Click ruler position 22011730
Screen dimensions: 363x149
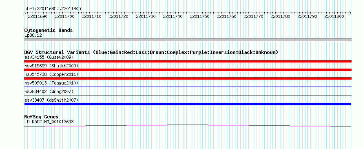[146, 17]
